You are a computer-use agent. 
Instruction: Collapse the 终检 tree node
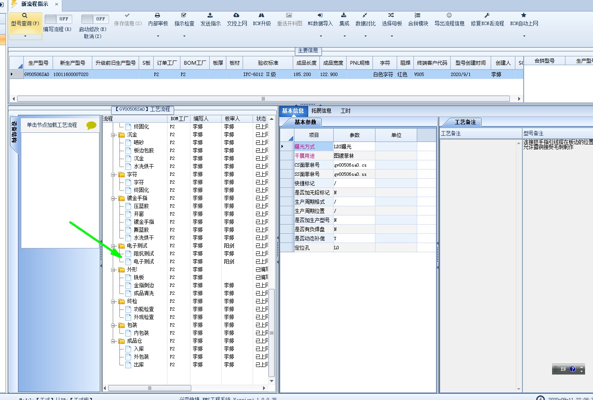click(x=113, y=301)
